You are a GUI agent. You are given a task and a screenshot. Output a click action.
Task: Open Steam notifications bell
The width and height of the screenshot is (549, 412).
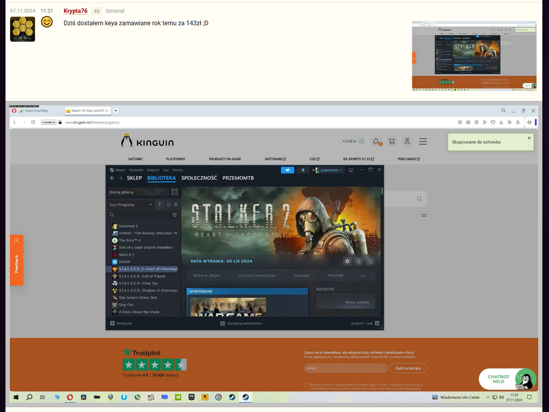coord(303,170)
